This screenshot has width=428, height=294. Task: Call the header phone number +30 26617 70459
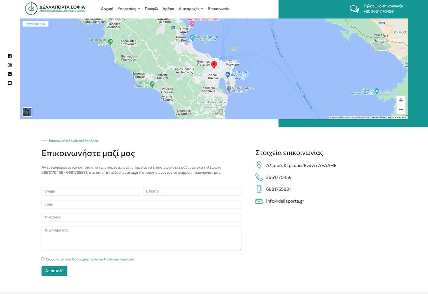click(x=378, y=12)
